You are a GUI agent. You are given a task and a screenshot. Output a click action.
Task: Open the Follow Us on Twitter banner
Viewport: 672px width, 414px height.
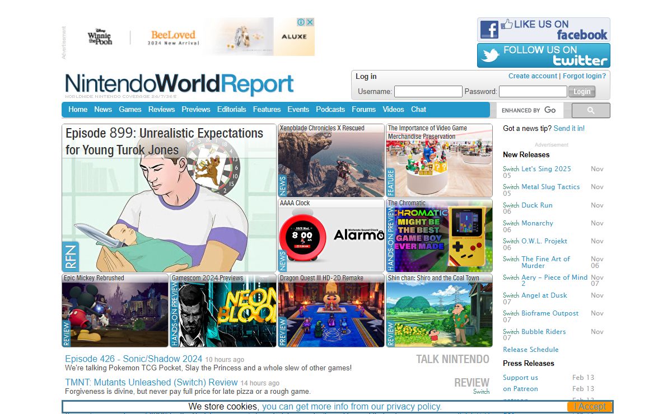point(544,55)
